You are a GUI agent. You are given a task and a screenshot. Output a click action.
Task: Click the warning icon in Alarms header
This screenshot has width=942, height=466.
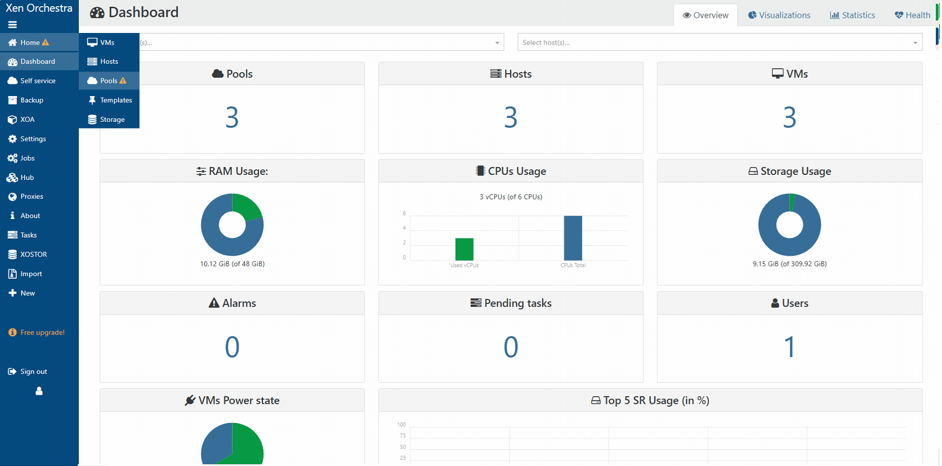[214, 303]
